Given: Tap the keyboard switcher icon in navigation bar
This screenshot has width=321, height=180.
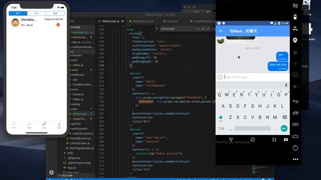Looking at the screenshot, I should tap(286, 139).
